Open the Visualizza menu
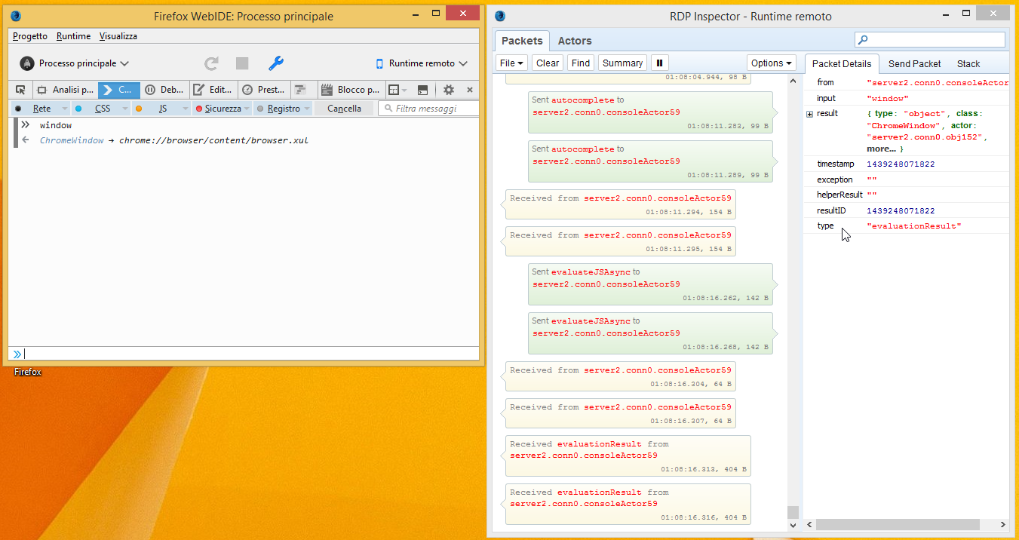The height and width of the screenshot is (540, 1019). (x=118, y=36)
